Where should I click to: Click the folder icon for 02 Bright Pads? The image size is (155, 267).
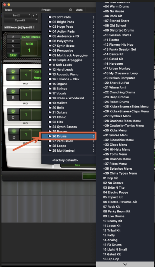tap(50, 22)
